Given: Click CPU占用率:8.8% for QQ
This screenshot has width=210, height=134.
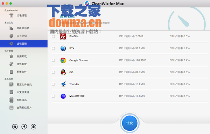Looking at the screenshot, I should [180, 72].
